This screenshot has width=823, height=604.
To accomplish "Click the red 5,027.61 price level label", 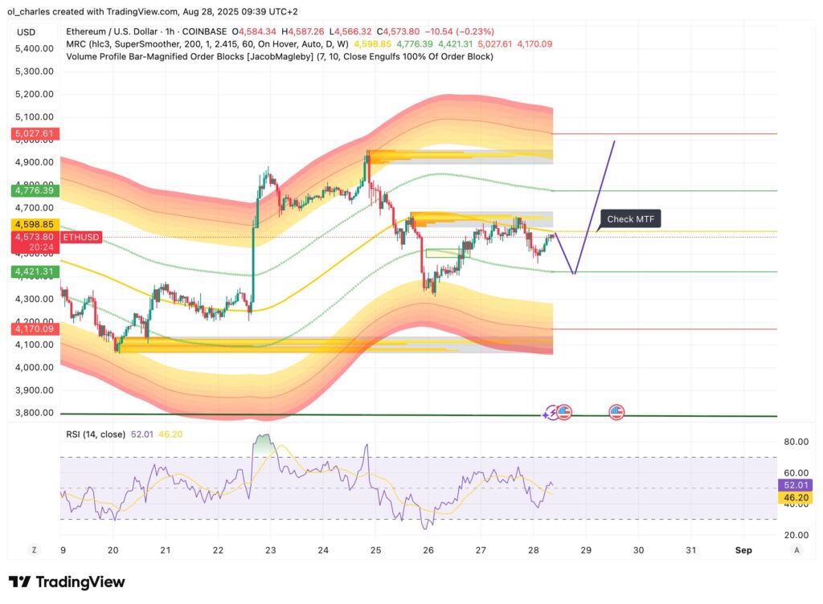I will 35,133.
